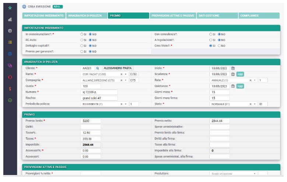287x182 pixels.
Task: Click the Premio lordo input field
Action: (x=91, y=121)
